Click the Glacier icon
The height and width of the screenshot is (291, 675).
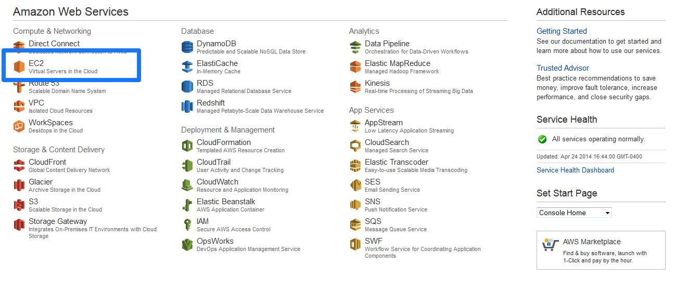tap(19, 186)
